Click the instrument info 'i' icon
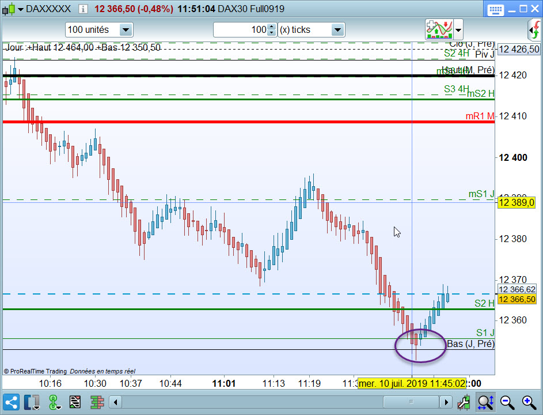 tap(83, 9)
